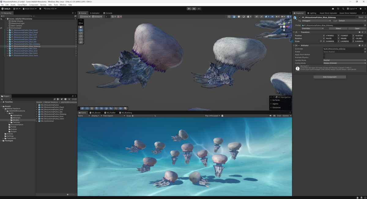Toggle the Animator component enabled checkbox
Image resolution: width=367 pixels, height=199 pixels.
[299, 45]
